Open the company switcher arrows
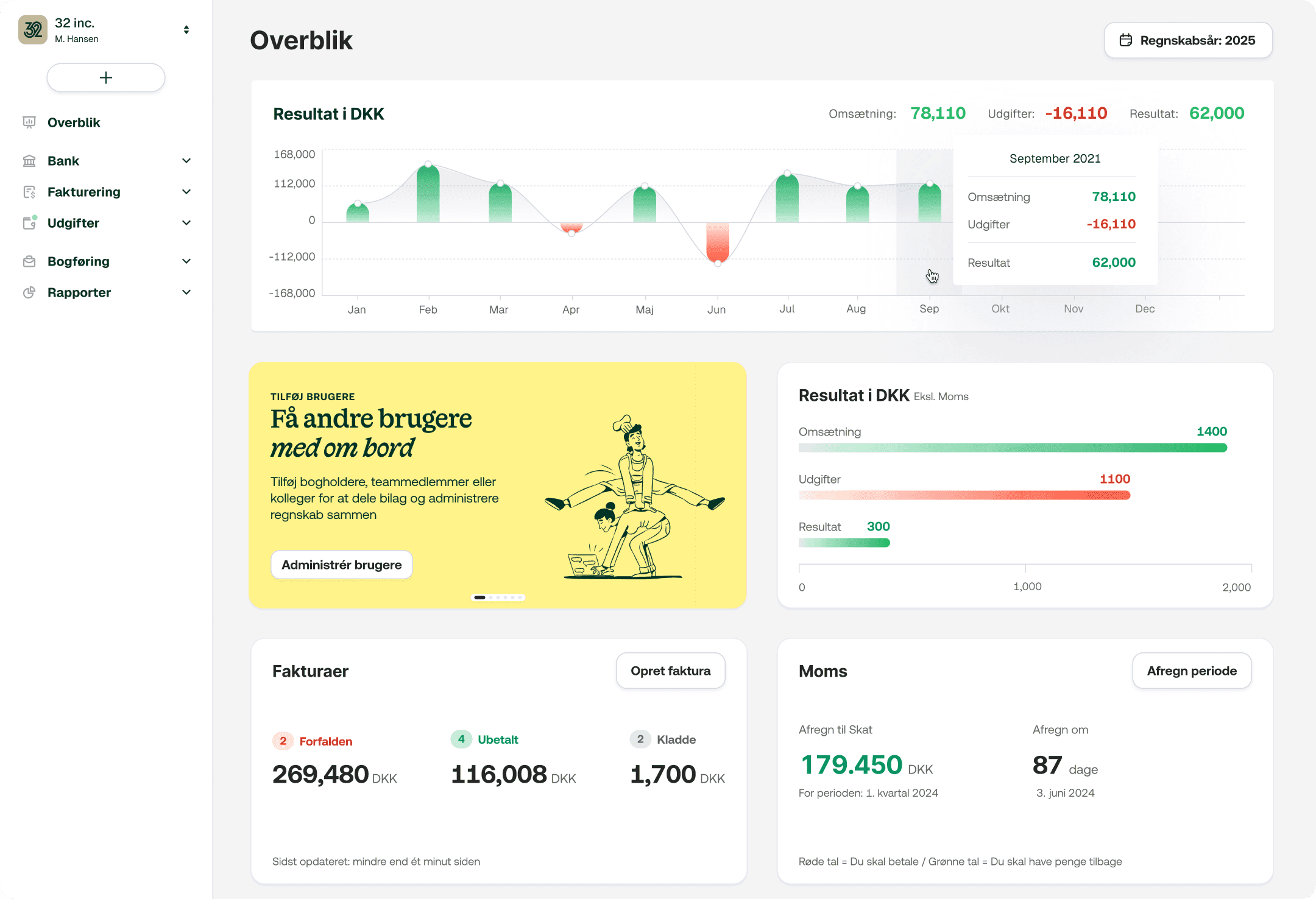The width and height of the screenshot is (1316, 899). [186, 30]
